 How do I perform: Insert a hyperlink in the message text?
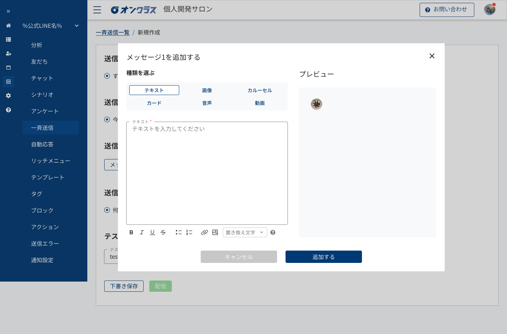[x=205, y=232]
